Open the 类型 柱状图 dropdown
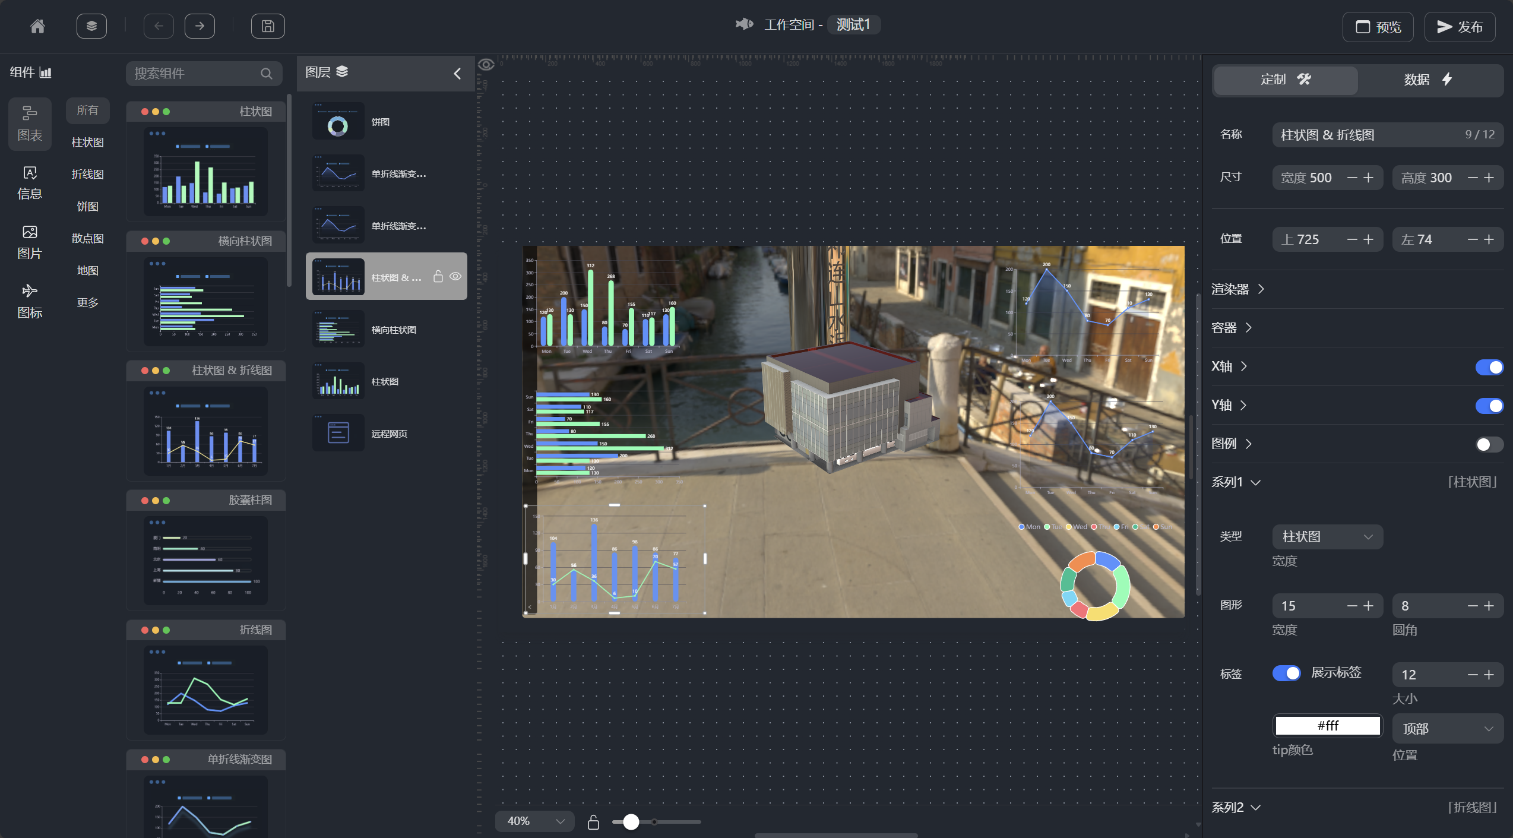Image resolution: width=1513 pixels, height=838 pixels. coord(1327,537)
